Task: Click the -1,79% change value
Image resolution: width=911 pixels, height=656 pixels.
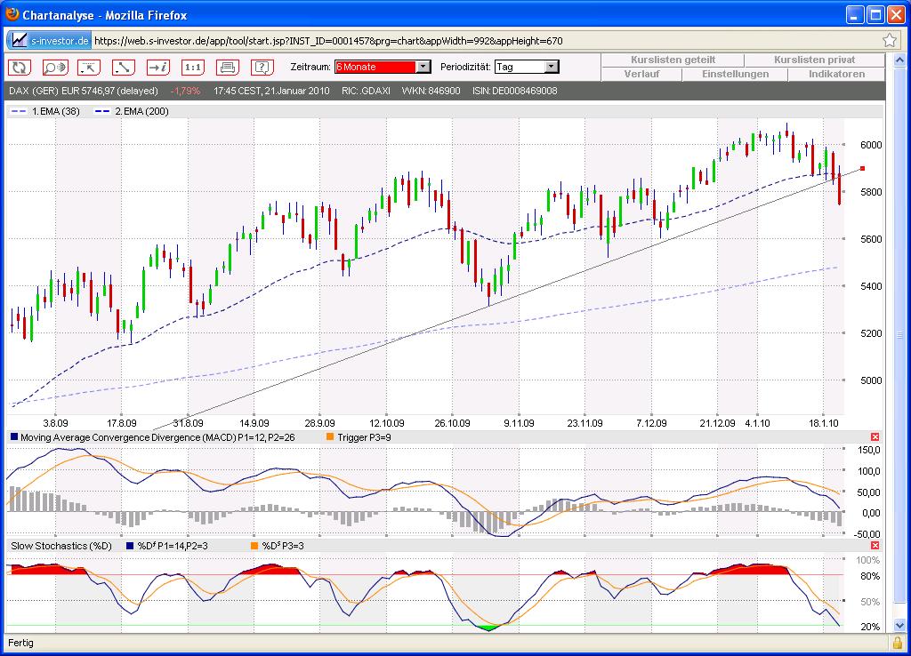Action: [185, 91]
